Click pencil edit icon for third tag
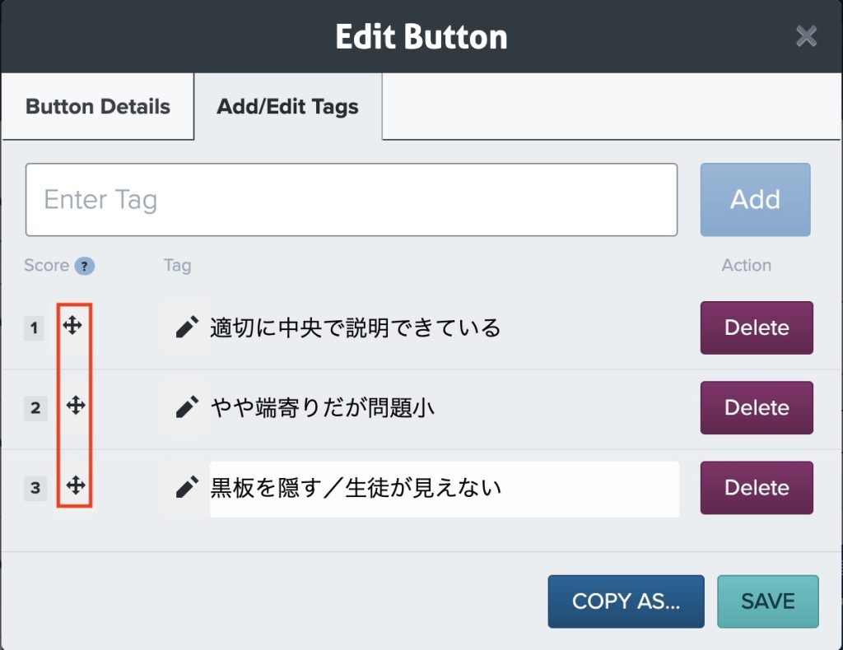843x650 pixels. point(187,488)
